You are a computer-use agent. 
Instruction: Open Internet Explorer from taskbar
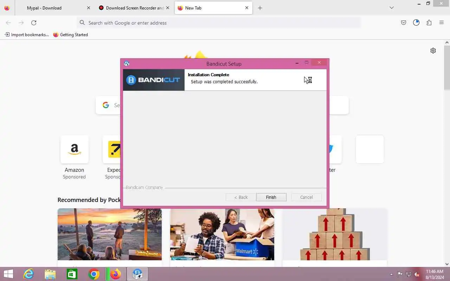coord(28,274)
